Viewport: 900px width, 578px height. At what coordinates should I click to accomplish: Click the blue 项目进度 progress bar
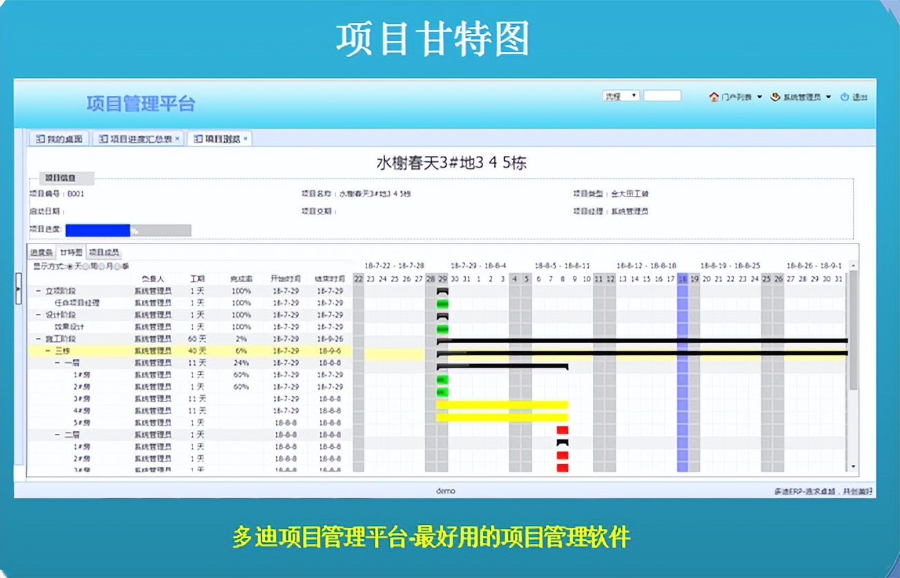click(97, 230)
